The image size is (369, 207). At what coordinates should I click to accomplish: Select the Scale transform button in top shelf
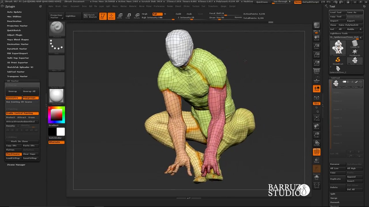128,16
